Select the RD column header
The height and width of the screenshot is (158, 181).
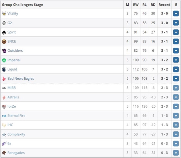[153, 5]
